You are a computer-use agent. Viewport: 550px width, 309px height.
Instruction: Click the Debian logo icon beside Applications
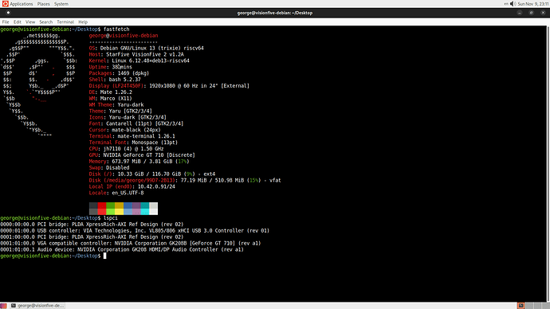pos(5,4)
